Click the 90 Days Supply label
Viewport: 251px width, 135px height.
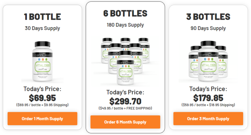(x=208, y=28)
